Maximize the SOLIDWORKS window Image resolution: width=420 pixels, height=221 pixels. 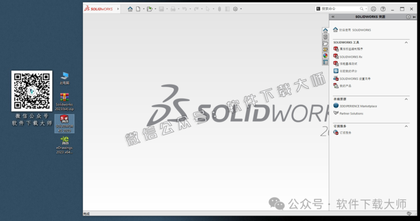402,9
